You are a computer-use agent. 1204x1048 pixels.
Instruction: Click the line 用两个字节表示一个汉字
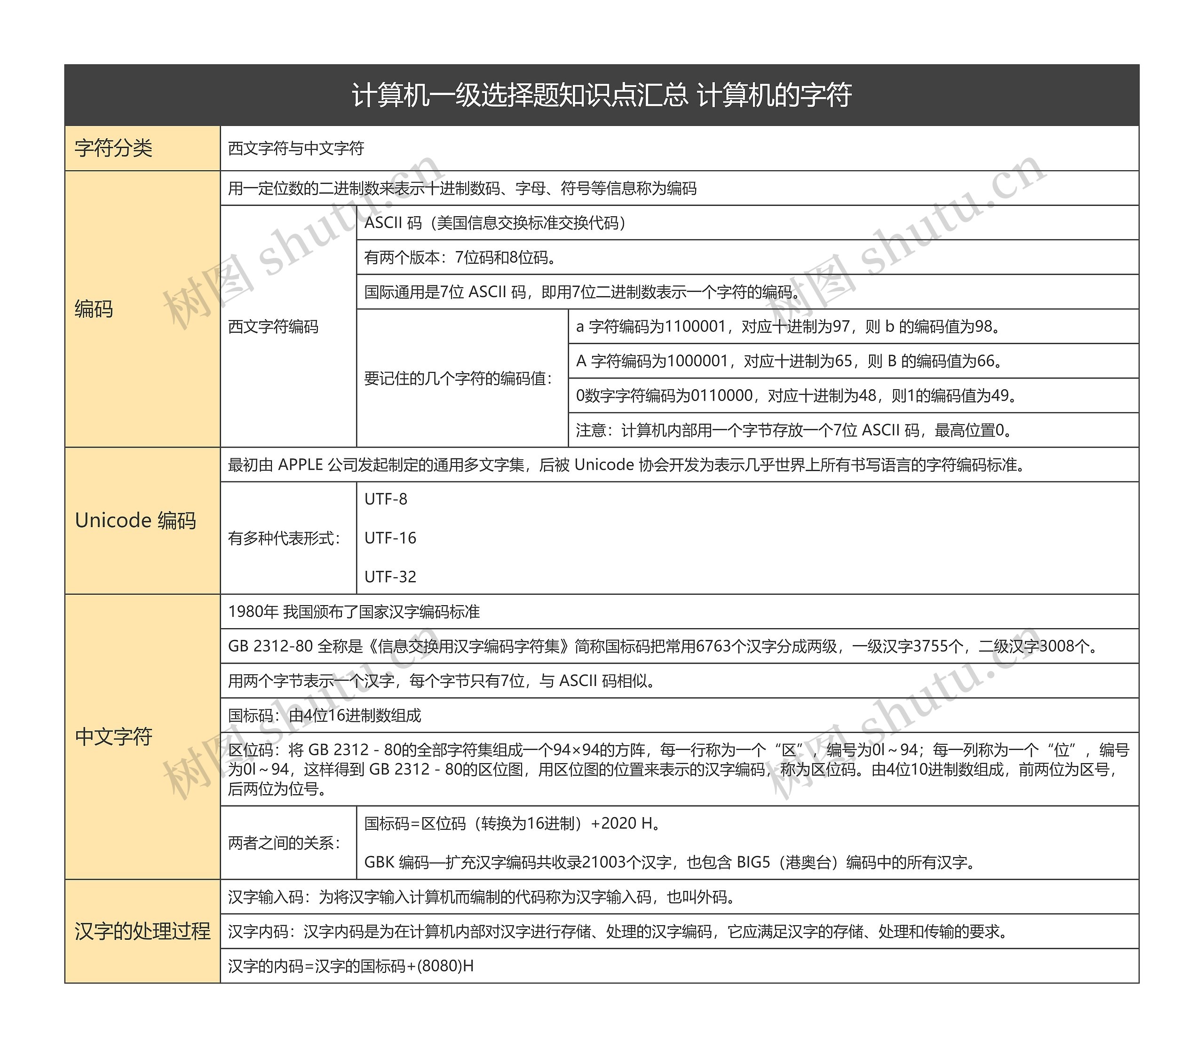pos(443,681)
